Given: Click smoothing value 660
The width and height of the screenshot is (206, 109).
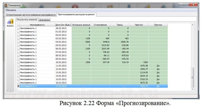Looking at the screenshot, I should 108,38.
